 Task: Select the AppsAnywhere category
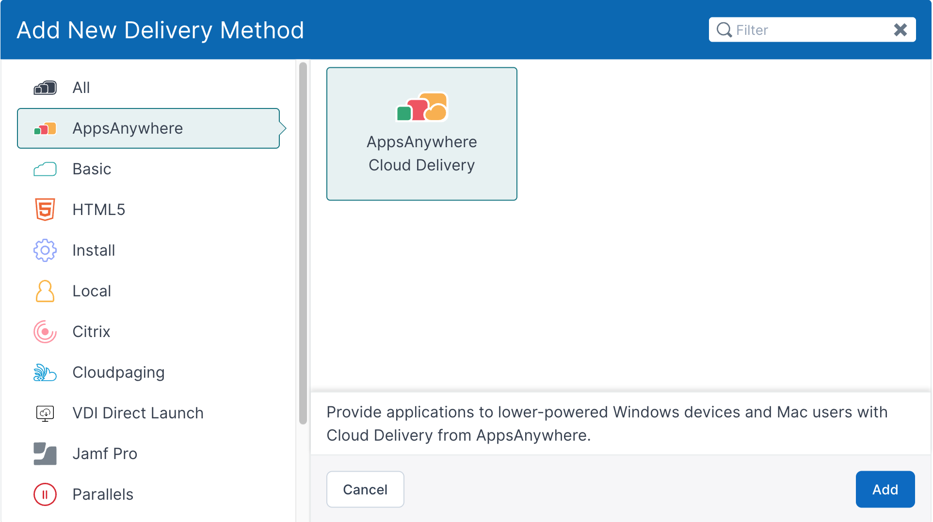(148, 128)
